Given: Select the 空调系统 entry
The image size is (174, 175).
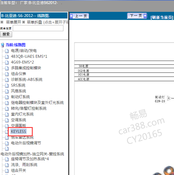Looking at the screenshot, I should point(19,120).
